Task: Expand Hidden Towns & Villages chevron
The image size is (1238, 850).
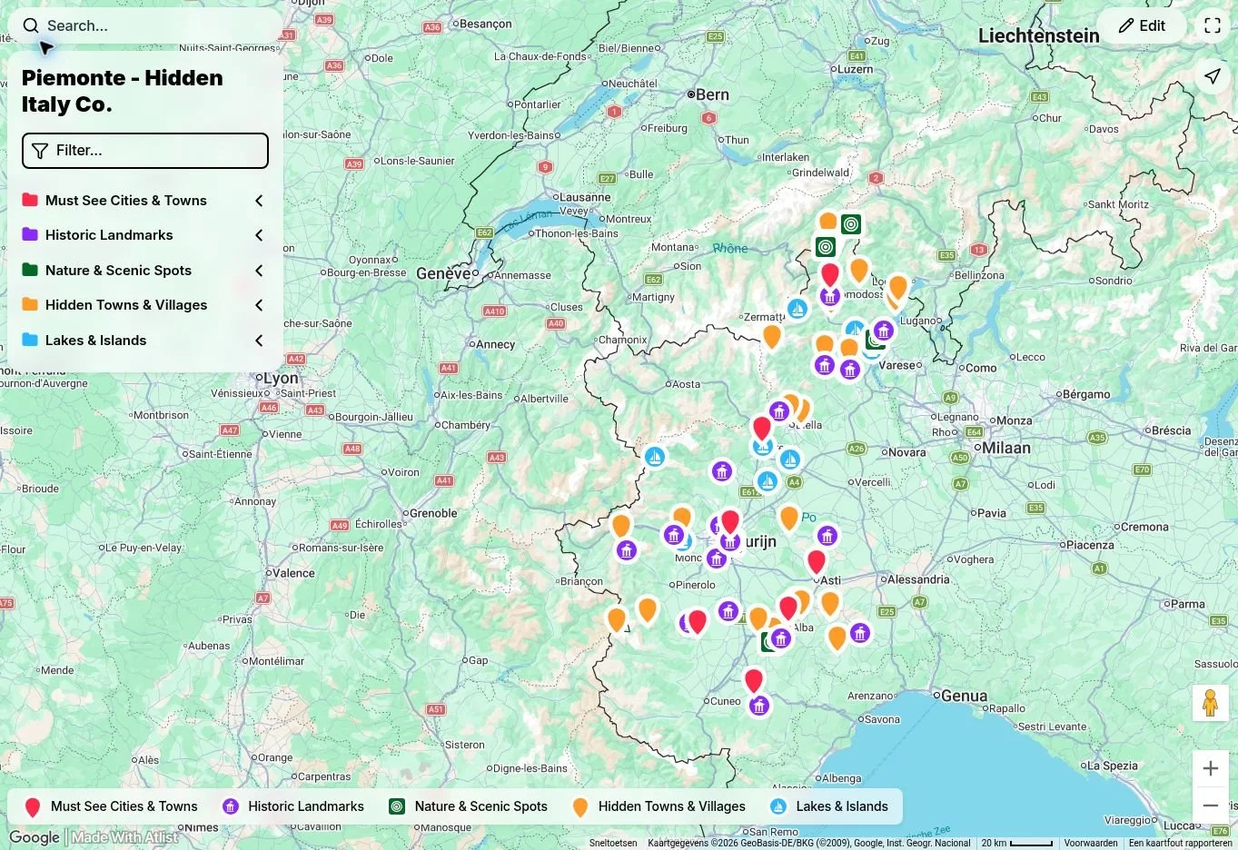Action: [259, 305]
